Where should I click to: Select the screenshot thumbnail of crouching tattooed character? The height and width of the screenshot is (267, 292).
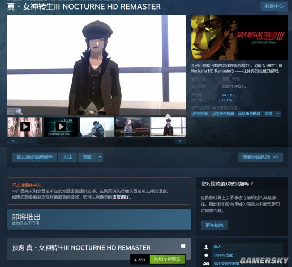coord(97,127)
